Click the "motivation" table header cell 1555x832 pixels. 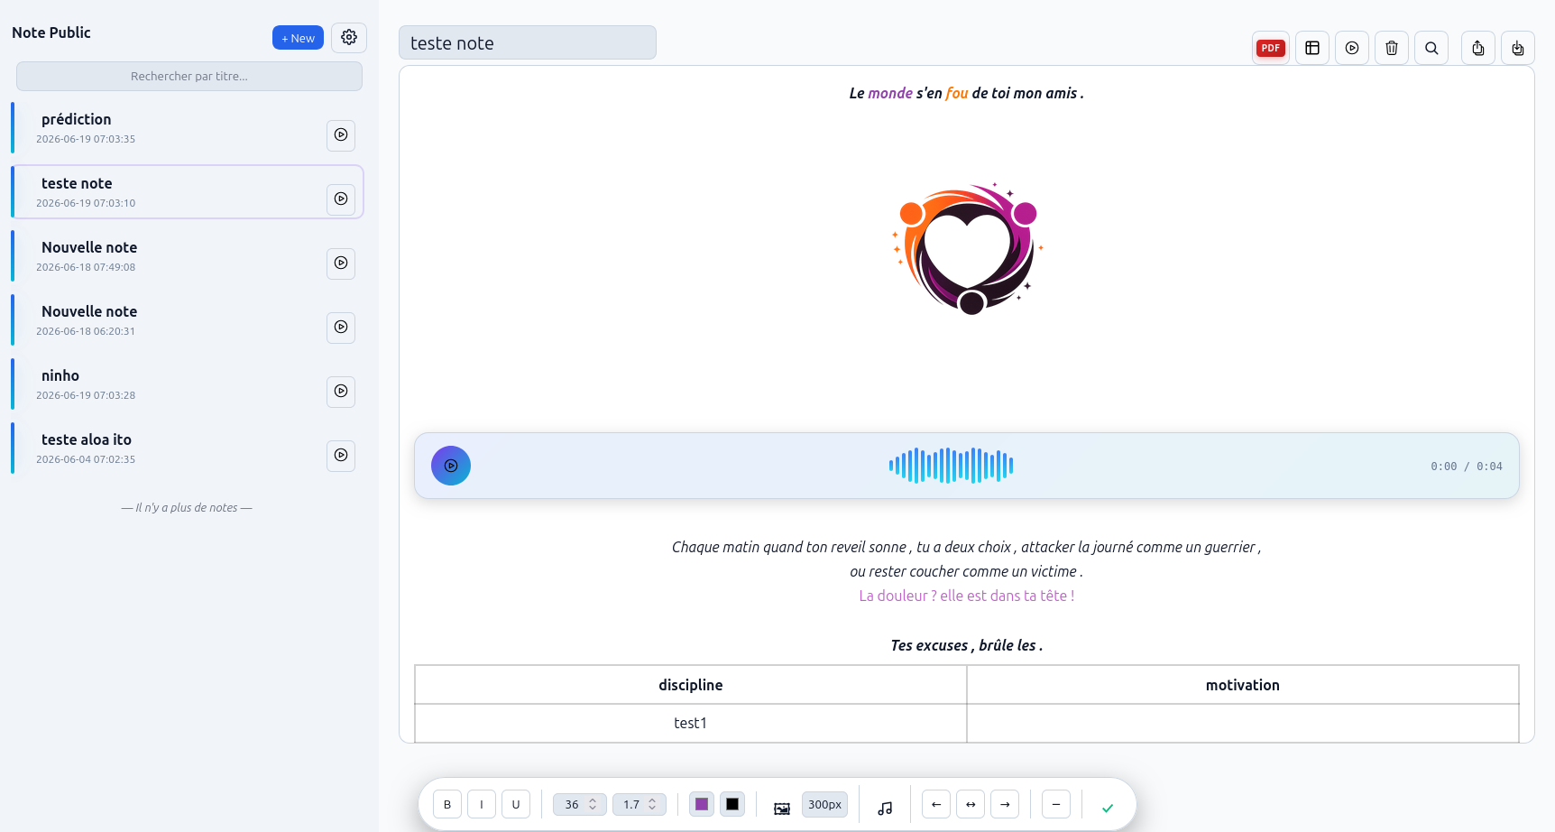click(1243, 685)
